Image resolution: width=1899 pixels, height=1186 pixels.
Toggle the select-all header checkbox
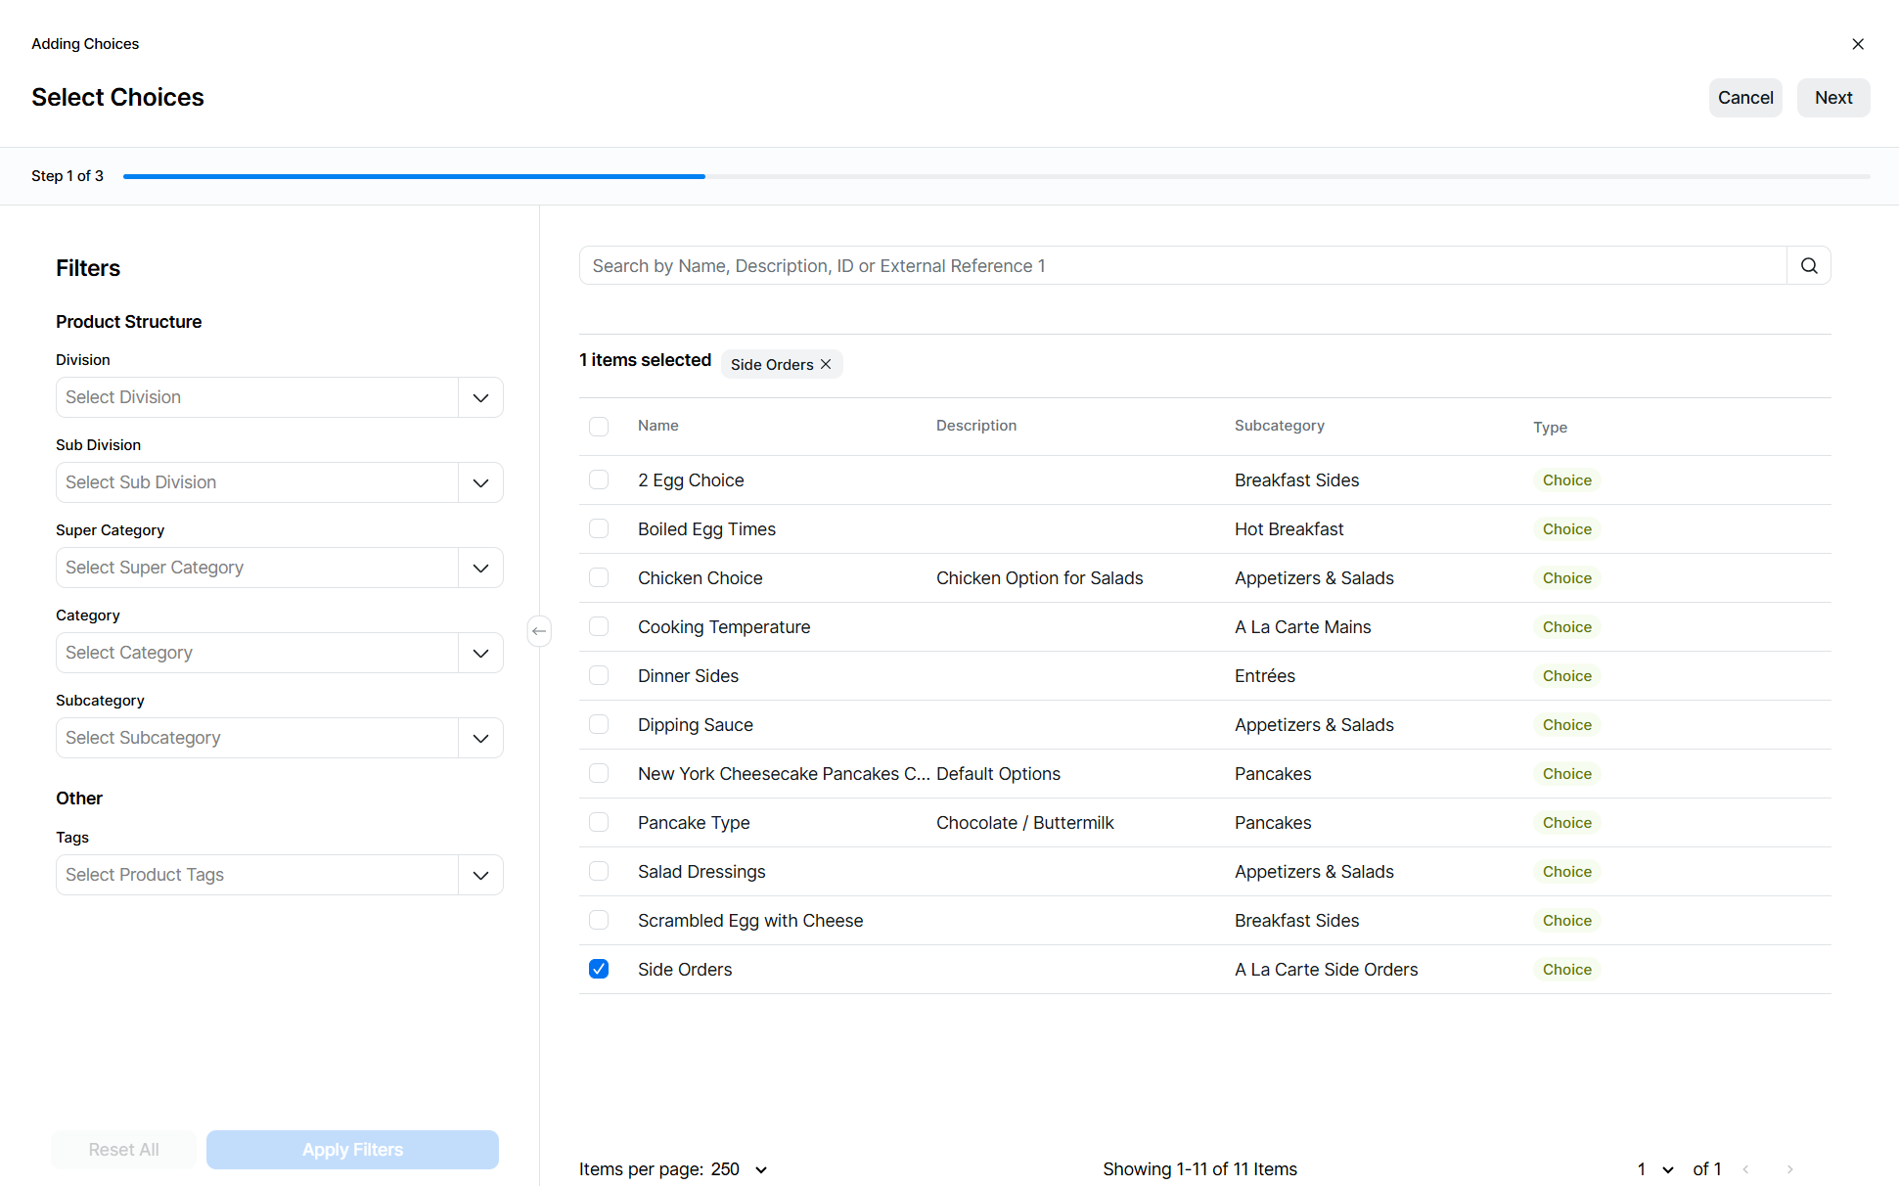(x=599, y=427)
